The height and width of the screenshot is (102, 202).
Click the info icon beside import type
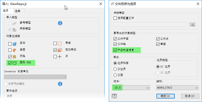60,23
